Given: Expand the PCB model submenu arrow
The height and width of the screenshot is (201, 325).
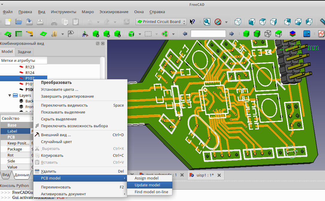Looking at the screenshot, I should coord(125,178).
